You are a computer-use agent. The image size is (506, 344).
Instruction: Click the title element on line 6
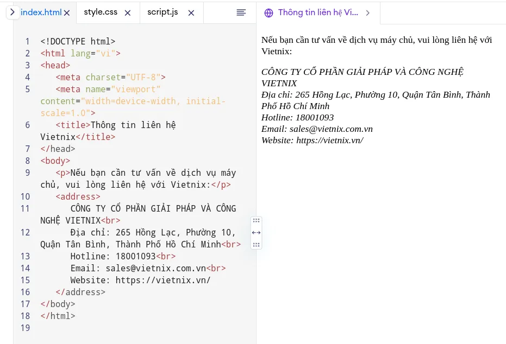(73, 125)
